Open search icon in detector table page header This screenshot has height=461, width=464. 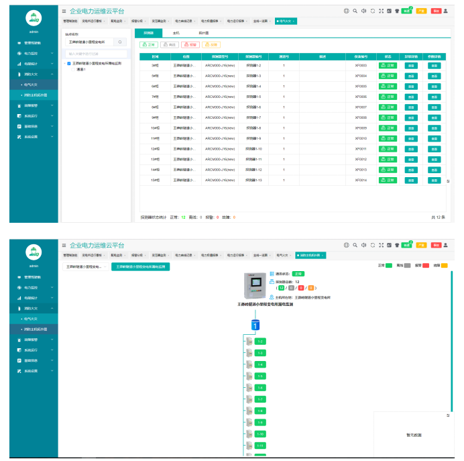355,11
